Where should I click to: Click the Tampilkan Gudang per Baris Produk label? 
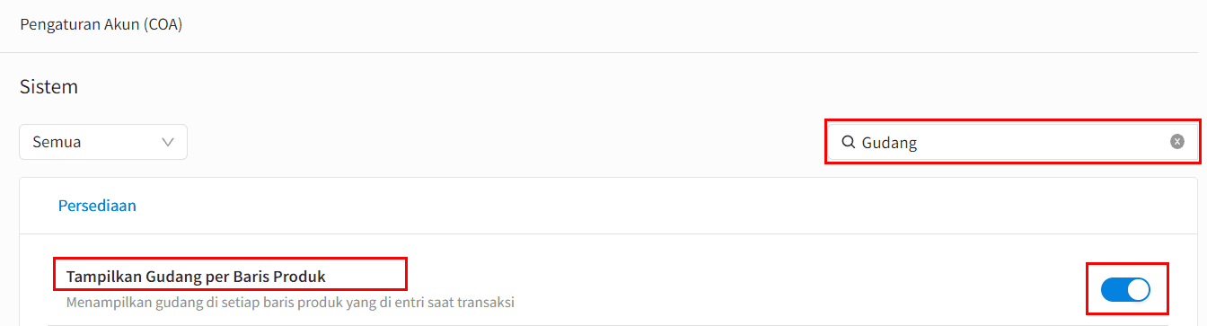coord(196,276)
